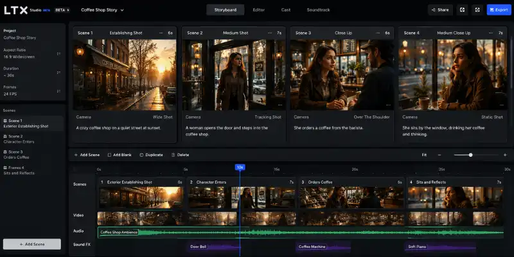Open the Soundtrack tab
Screen dimensions: 514x257
(318, 10)
